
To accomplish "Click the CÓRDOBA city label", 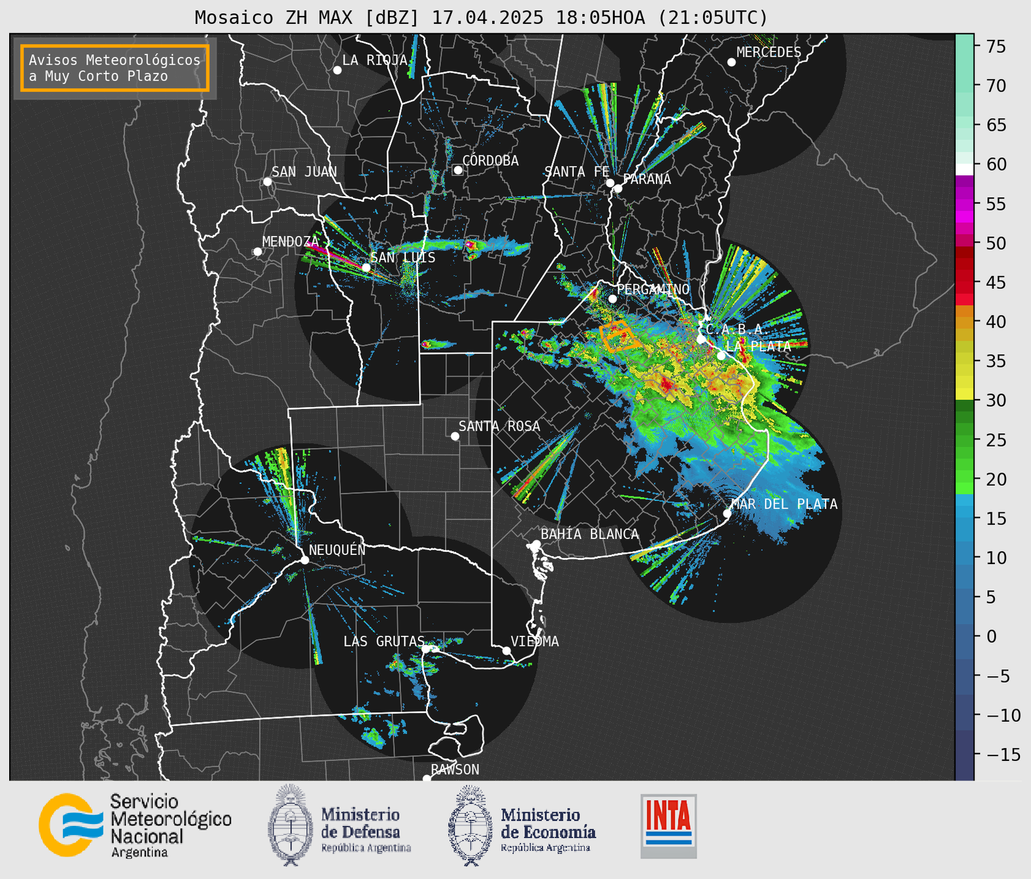I will [x=490, y=161].
